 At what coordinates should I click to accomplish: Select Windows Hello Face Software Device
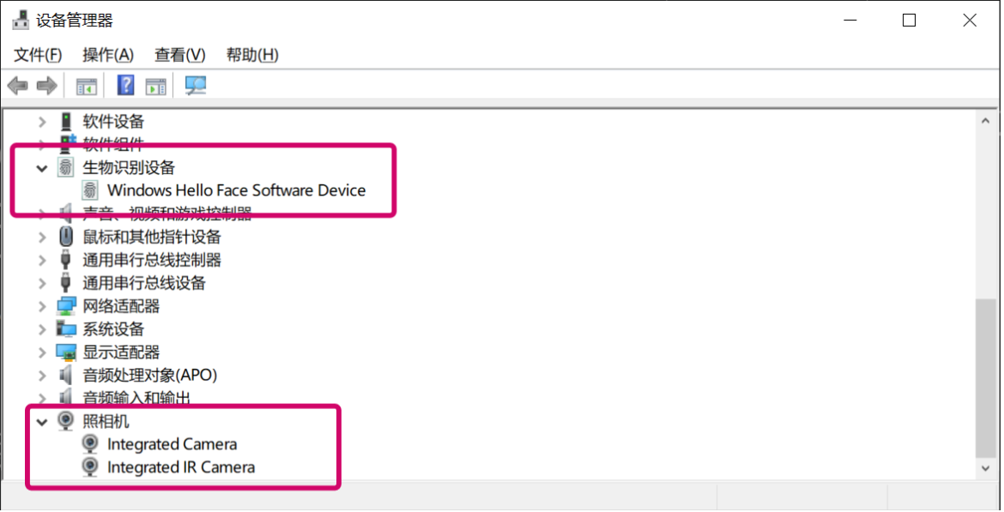click(x=236, y=190)
